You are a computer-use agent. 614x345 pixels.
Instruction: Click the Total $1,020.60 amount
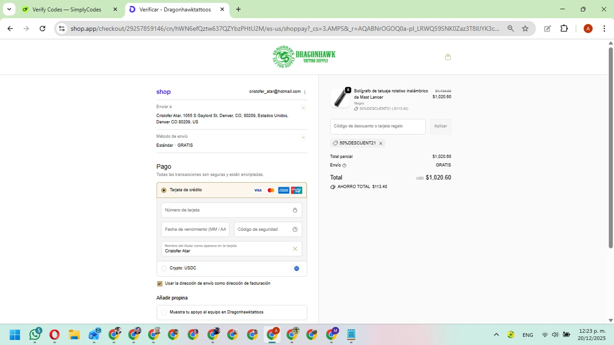click(x=438, y=178)
